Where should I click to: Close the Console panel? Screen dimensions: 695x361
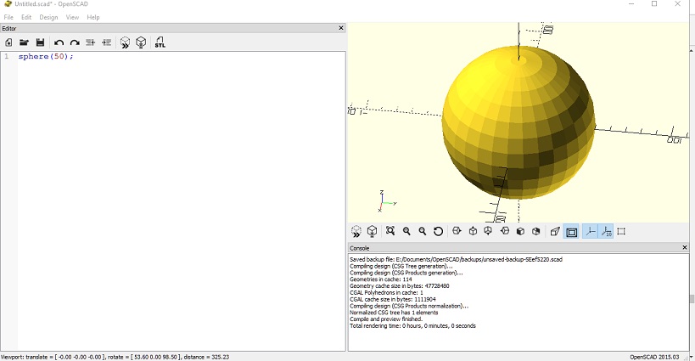[684, 247]
